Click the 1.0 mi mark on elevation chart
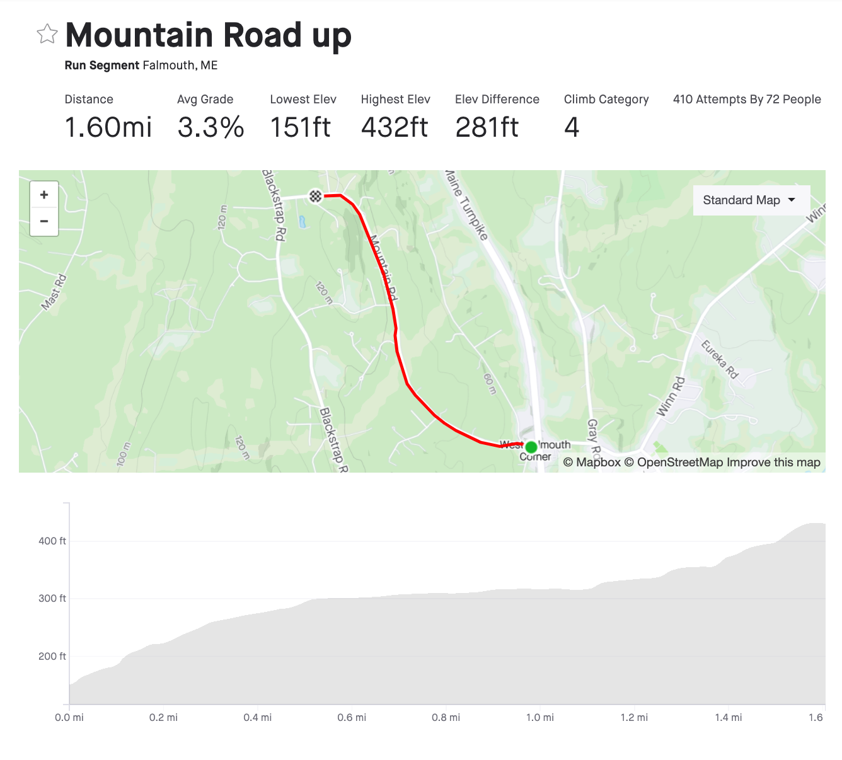 point(540,717)
